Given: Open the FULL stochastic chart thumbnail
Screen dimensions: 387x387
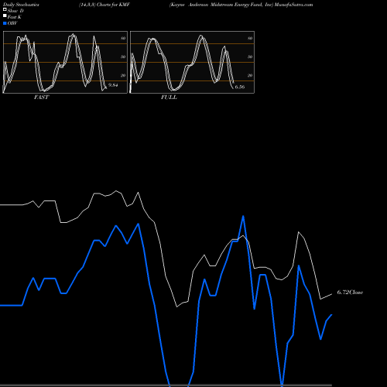Looking at the screenshot, I should pyautogui.click(x=192, y=62).
